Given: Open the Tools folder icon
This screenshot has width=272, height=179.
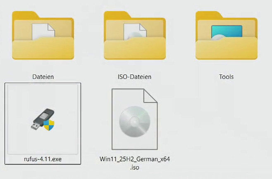Looking at the screenshot, I should [x=227, y=36].
